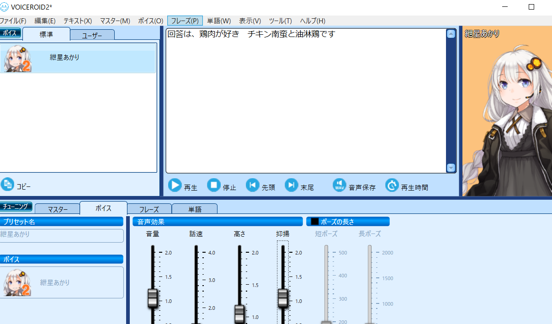
Task: Maximize the VOICEROID2 window
Action: tap(531, 7)
